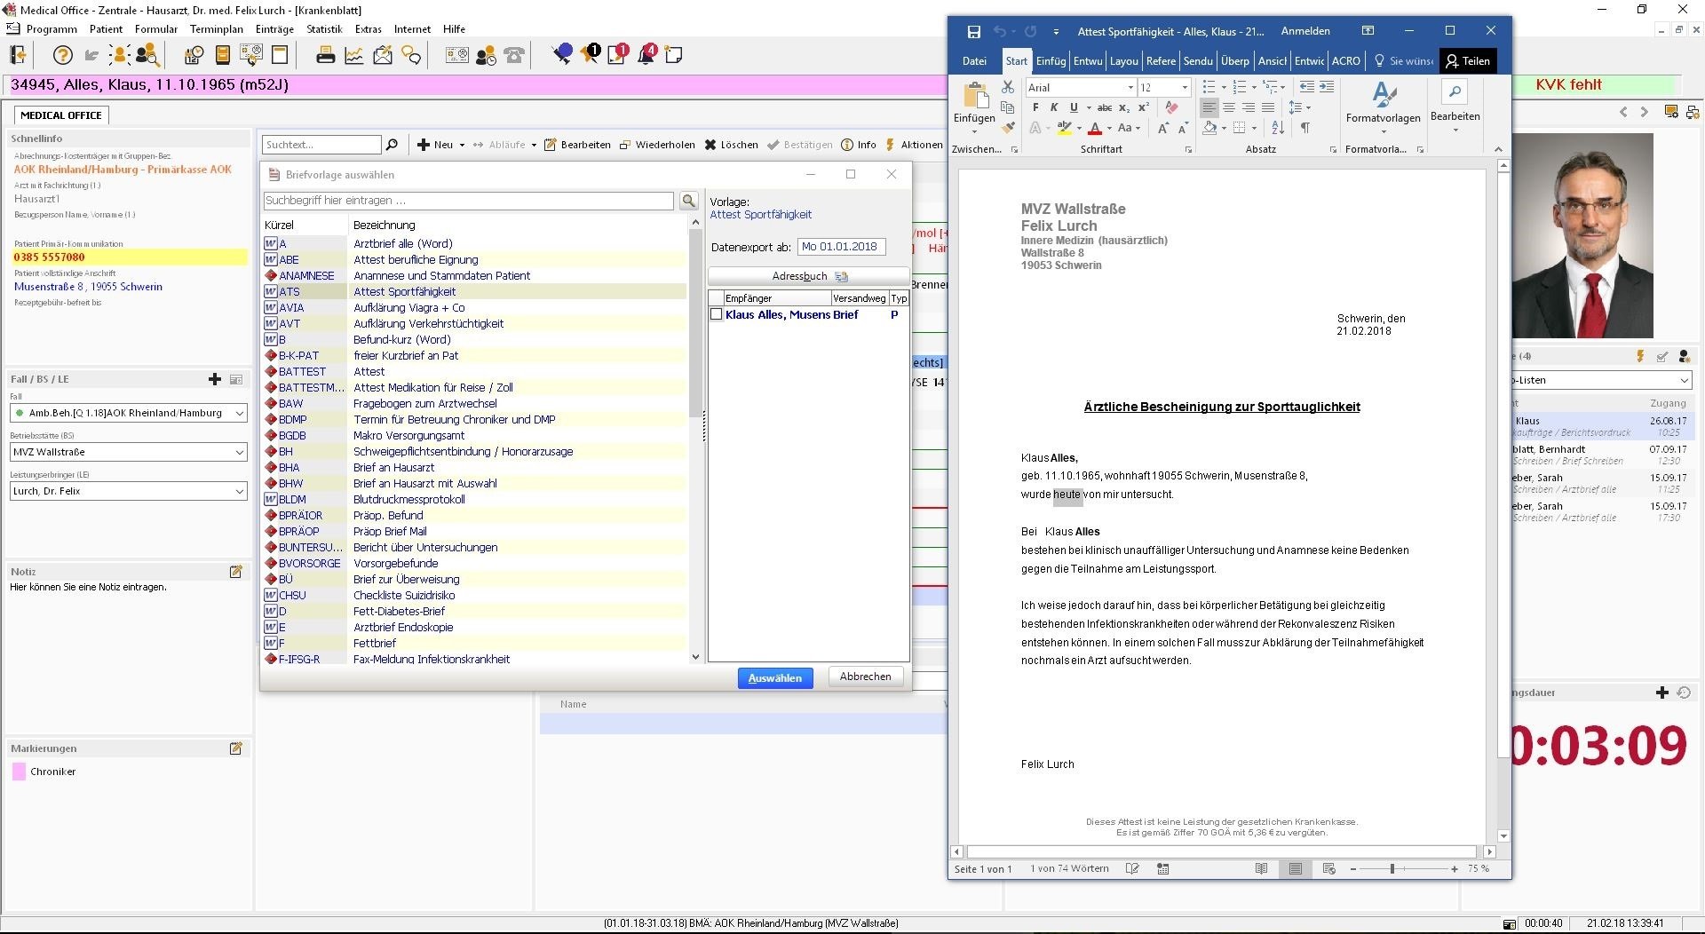Click the help question mark icon in Medical Office toolbar
Viewport: 1705px width, 934px height.
62,55
